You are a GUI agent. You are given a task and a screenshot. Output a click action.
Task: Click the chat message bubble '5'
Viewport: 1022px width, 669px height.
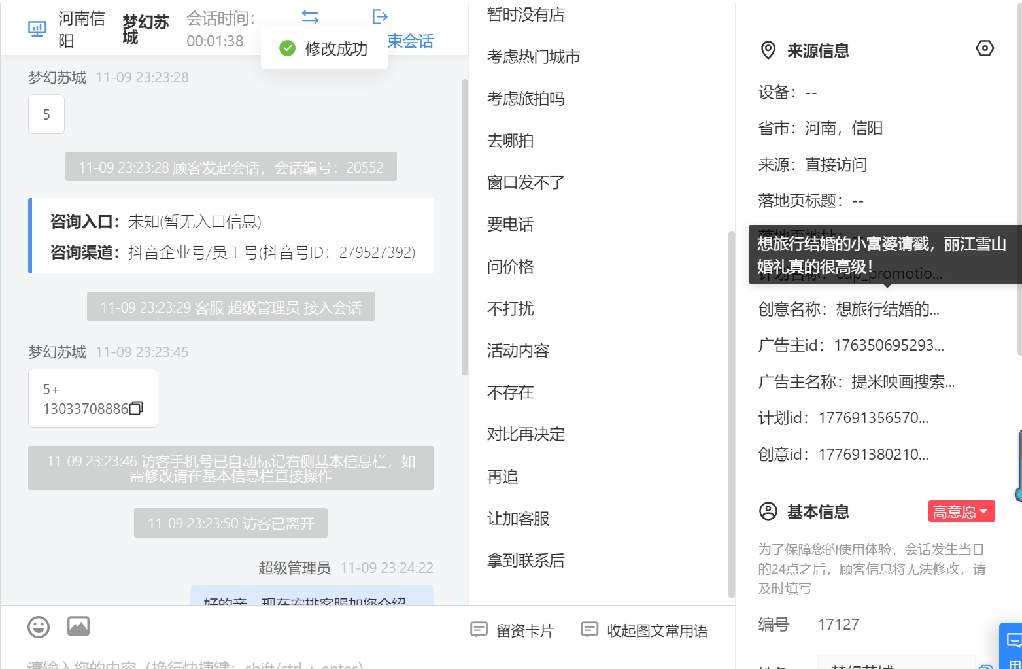[x=46, y=114]
